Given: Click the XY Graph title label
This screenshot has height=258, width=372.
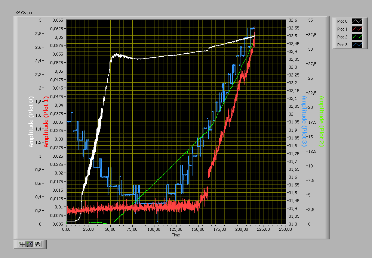Looking at the screenshot, I should coord(24,13).
